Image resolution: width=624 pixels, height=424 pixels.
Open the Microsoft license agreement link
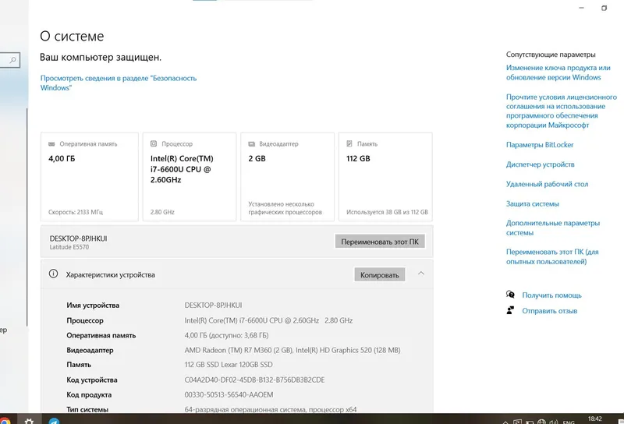click(562, 111)
